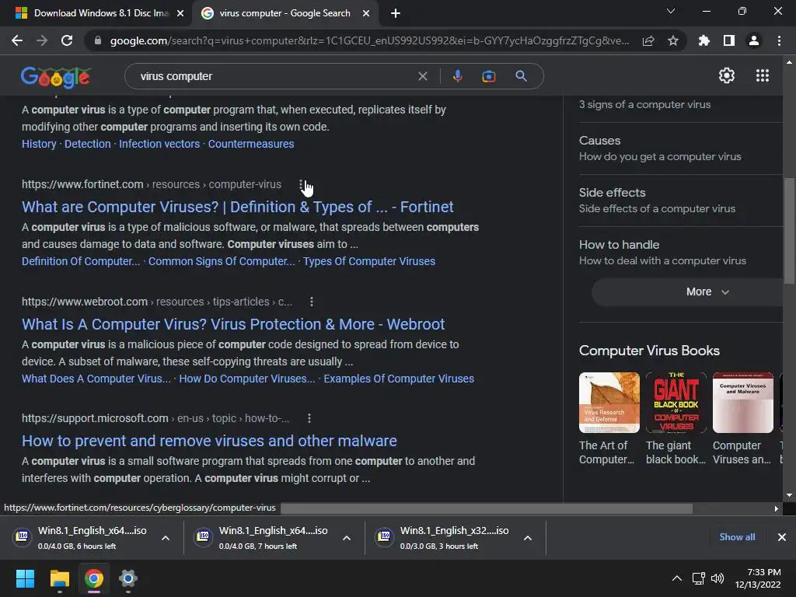
Task: Open Types Of Computer Viruses sitelink
Action: pos(369,261)
